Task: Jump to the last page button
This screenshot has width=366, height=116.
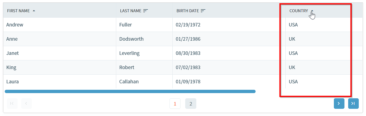Action: coord(353,104)
